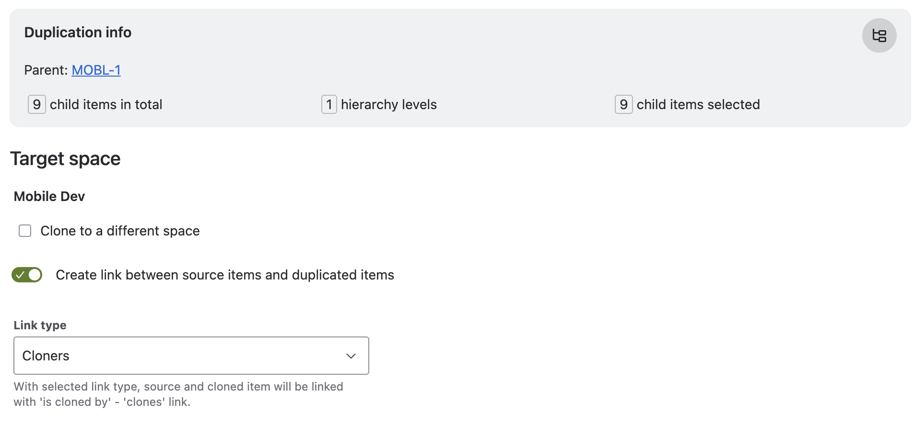This screenshot has width=914, height=425.
Task: Click the 9 badge for child items selected
Action: (x=623, y=104)
